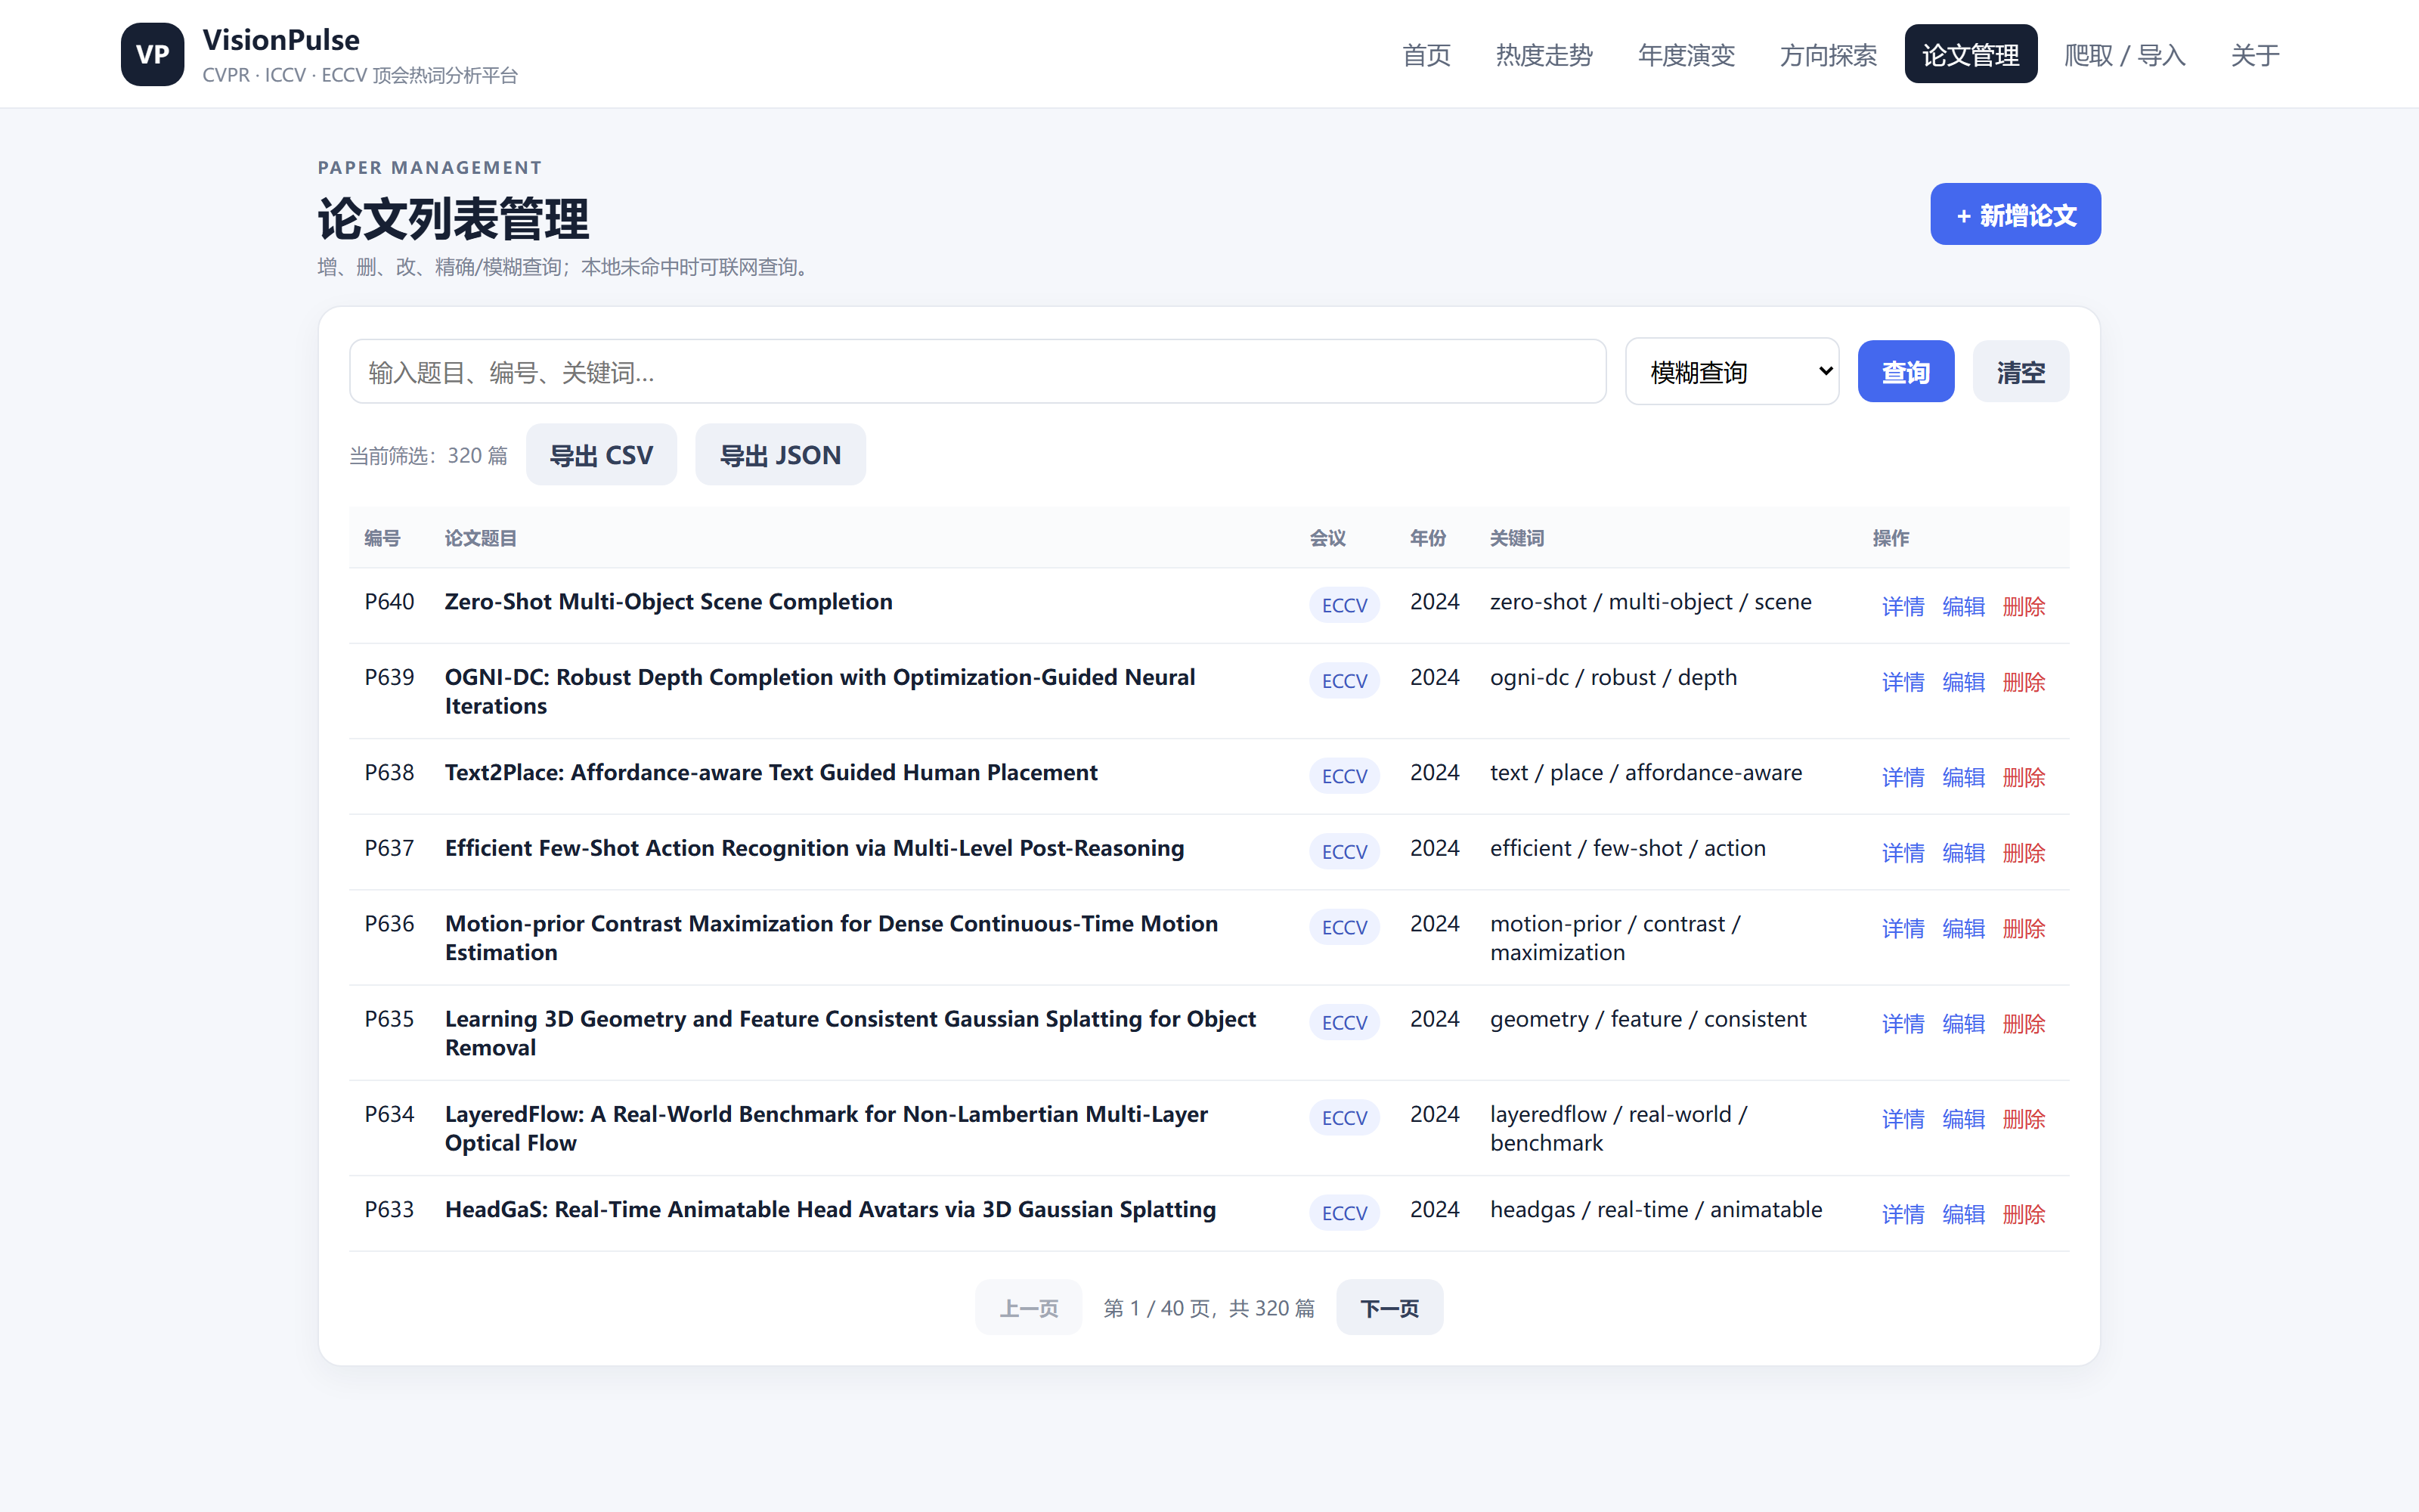The height and width of the screenshot is (1512, 2419).
Task: Click 删除 on the P639 row
Action: pyautogui.click(x=2023, y=682)
